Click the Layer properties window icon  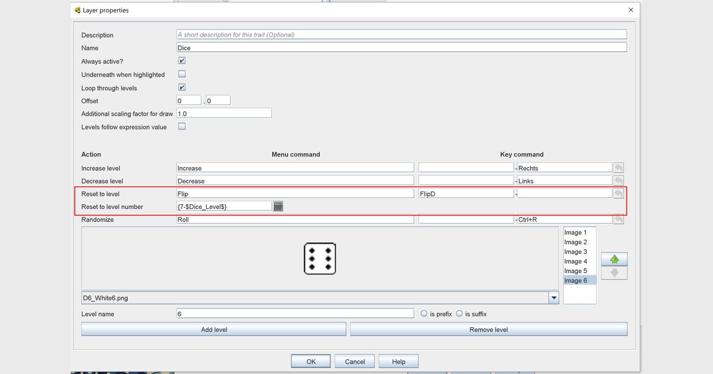(77, 10)
